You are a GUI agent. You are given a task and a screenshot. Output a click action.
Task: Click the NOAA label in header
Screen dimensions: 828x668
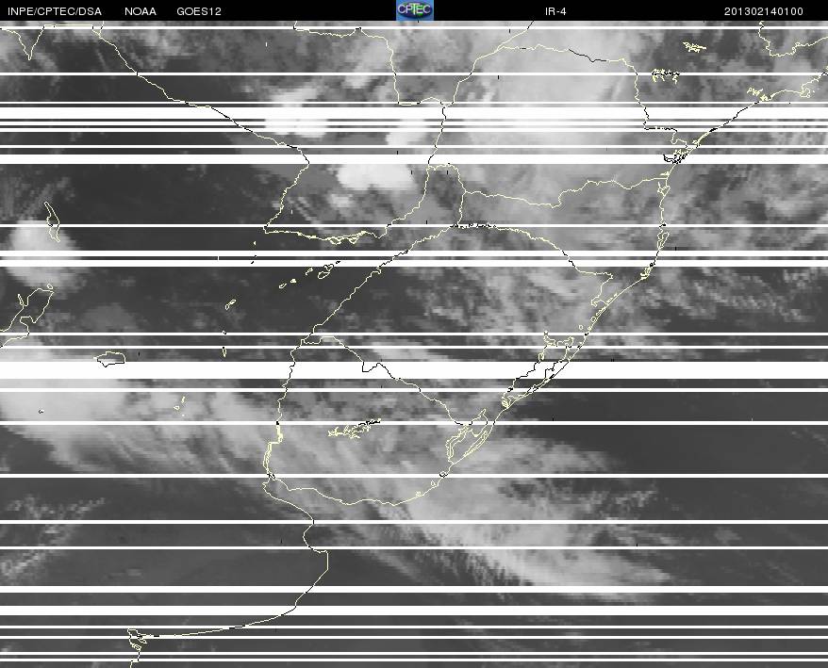[x=141, y=11]
